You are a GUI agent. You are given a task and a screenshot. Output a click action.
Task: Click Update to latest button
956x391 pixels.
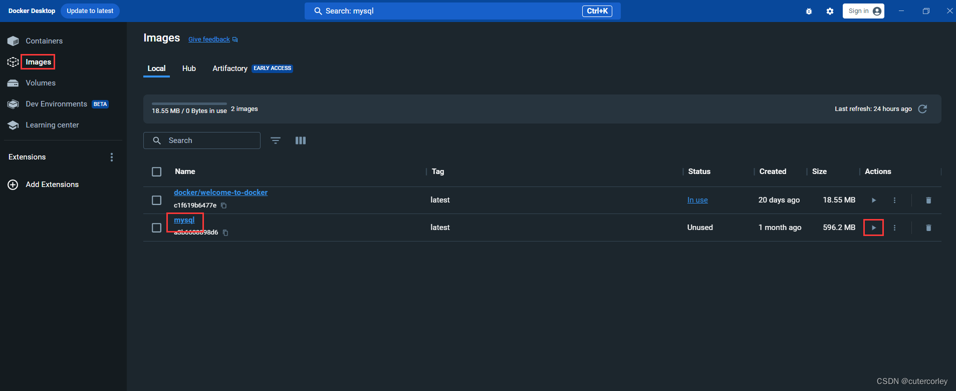(90, 11)
